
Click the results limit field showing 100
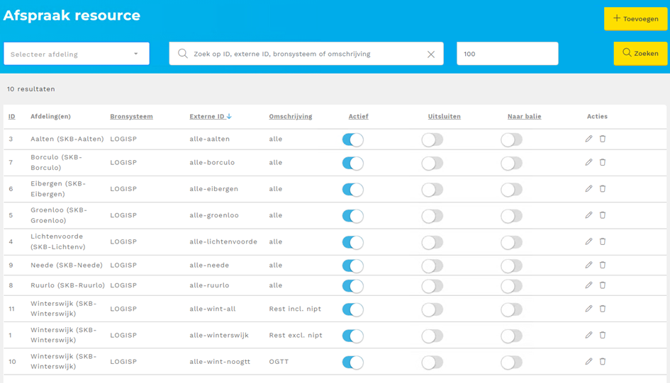[x=507, y=54]
